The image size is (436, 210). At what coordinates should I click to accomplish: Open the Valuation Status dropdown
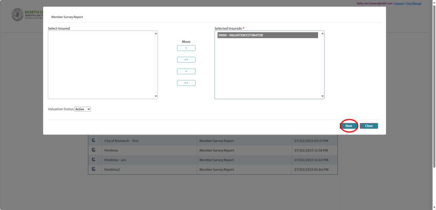tap(83, 109)
